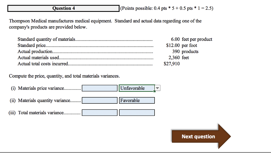Expand the favorability selector for Materials price variance

(157, 88)
